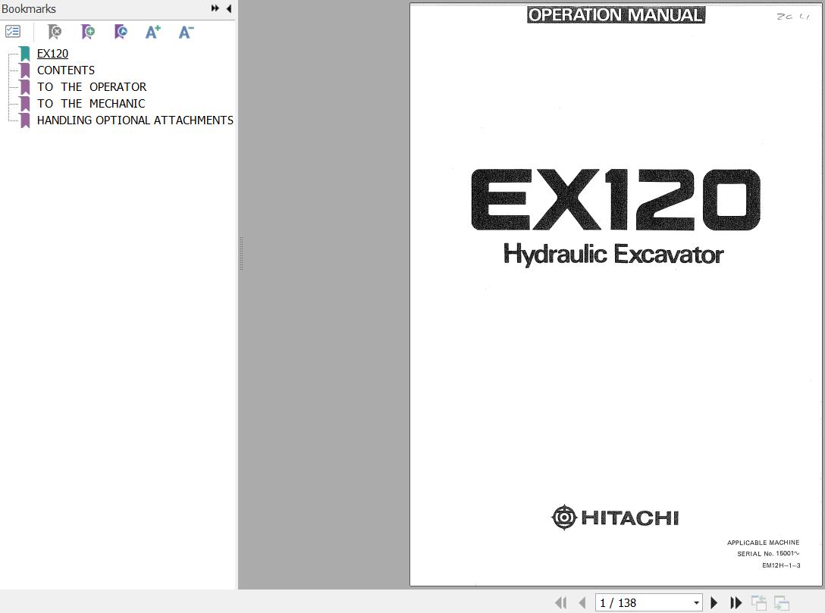
Task: Click the Hydraulic Excavator subtitle text
Action: pyautogui.click(x=613, y=255)
